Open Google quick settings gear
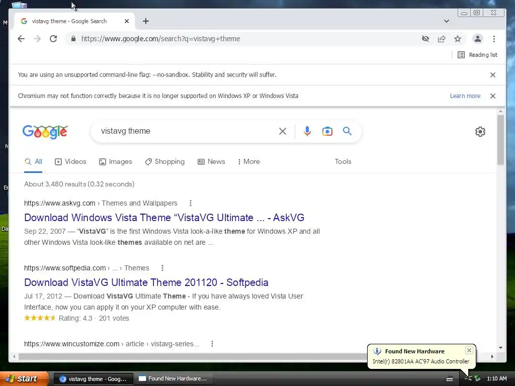This screenshot has height=386, width=515. (x=480, y=132)
